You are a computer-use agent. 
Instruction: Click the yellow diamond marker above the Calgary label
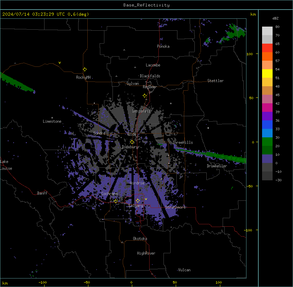click(x=138, y=201)
